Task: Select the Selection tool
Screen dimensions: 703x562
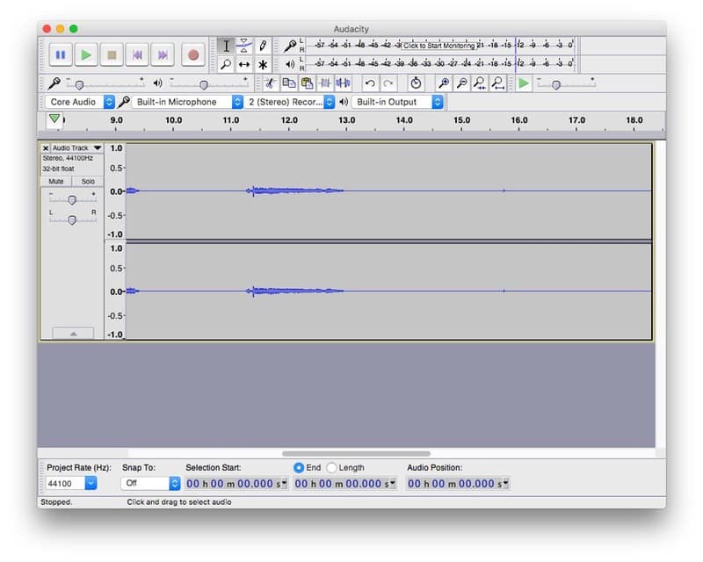Action: coord(225,46)
